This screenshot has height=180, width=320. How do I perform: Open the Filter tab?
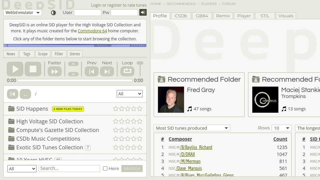tap(59, 54)
